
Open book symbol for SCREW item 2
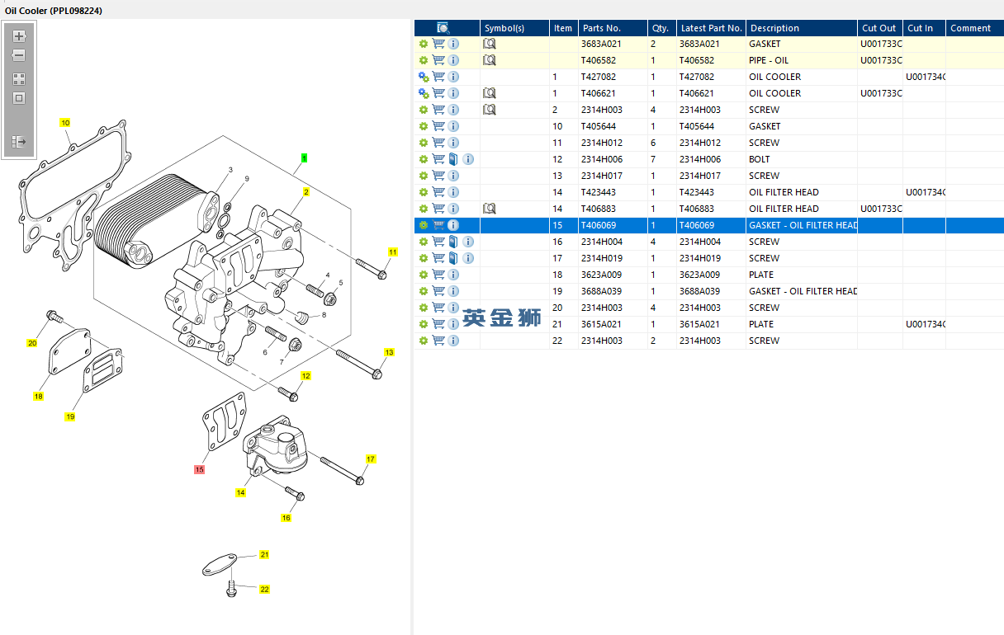489,110
